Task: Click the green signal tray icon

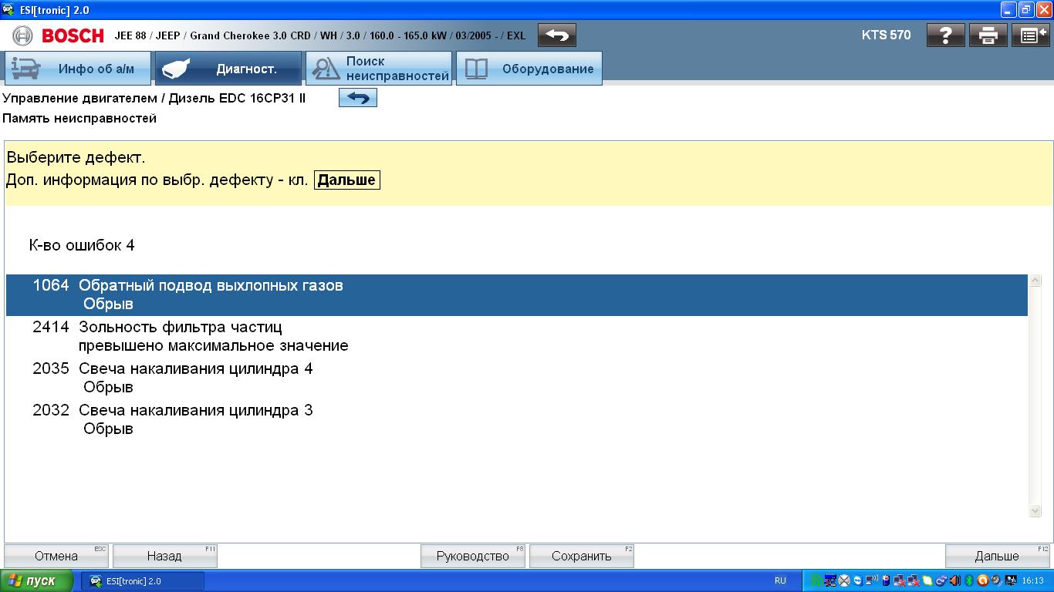Action: (x=816, y=580)
